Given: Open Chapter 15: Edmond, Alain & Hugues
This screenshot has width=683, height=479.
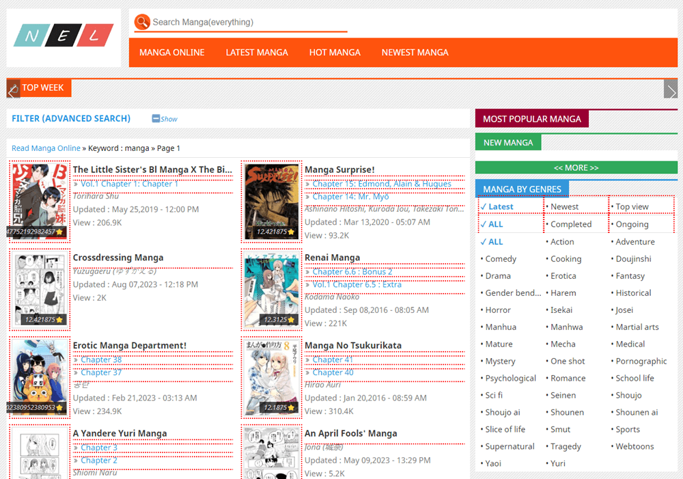Looking at the screenshot, I should point(382,184).
